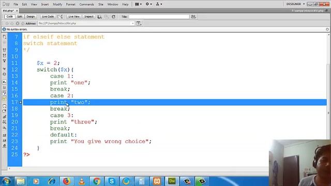Click browser Forward arrow beside Address

(12, 23)
